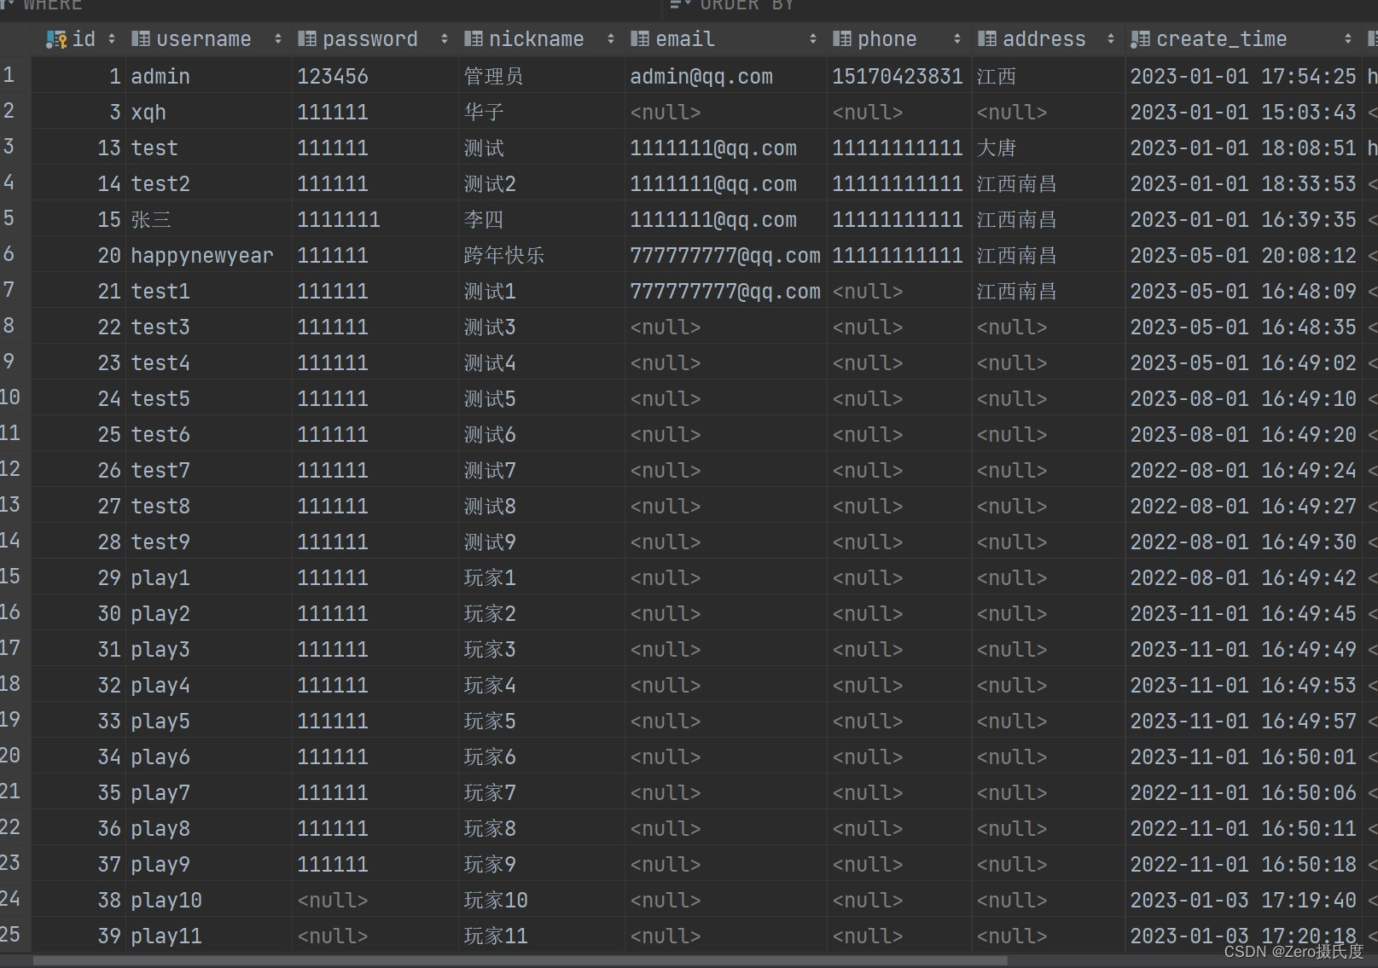Click the address column table icon
Image resolution: width=1378 pixels, height=968 pixels.
(x=986, y=39)
